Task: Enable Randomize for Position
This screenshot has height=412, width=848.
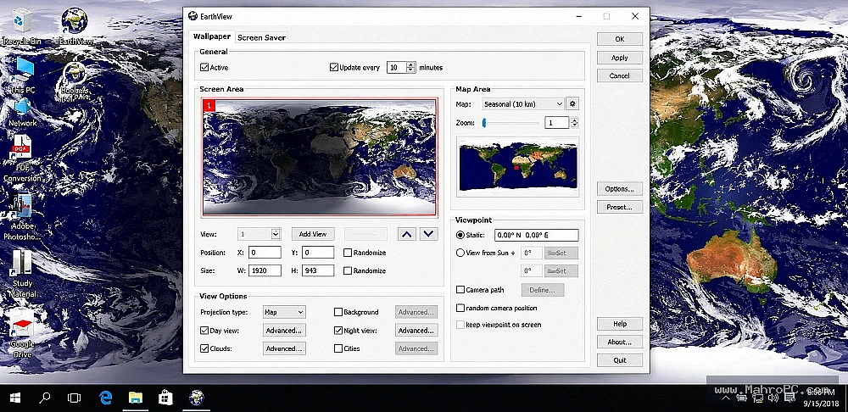Action: click(x=348, y=253)
